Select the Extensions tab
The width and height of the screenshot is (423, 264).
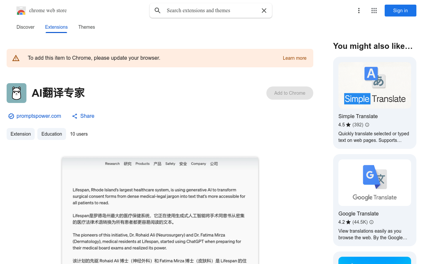(57, 27)
